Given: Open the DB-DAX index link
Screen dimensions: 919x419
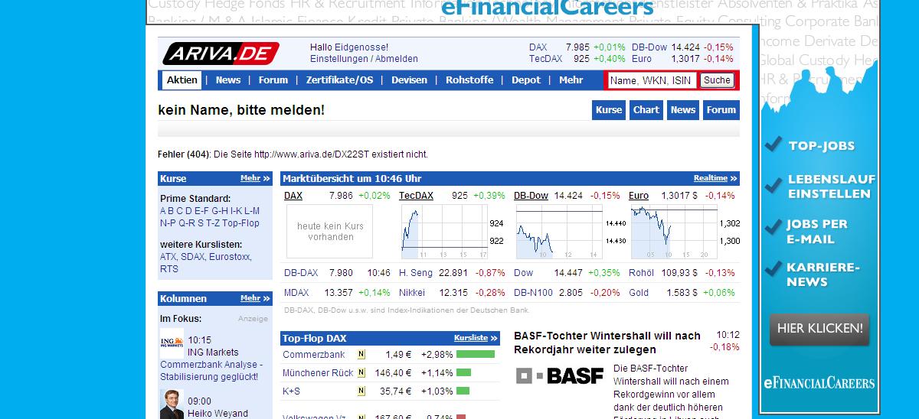Looking at the screenshot, I should pyautogui.click(x=301, y=273).
